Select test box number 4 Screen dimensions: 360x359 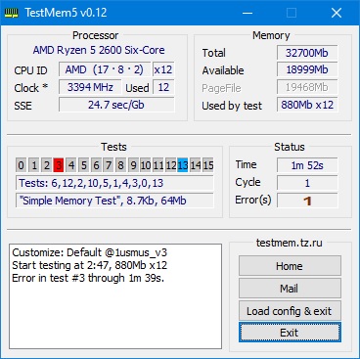[71, 165]
